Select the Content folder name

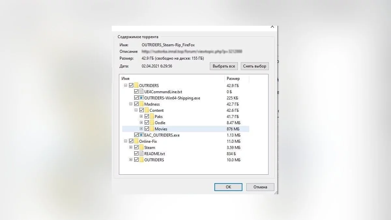157,110
